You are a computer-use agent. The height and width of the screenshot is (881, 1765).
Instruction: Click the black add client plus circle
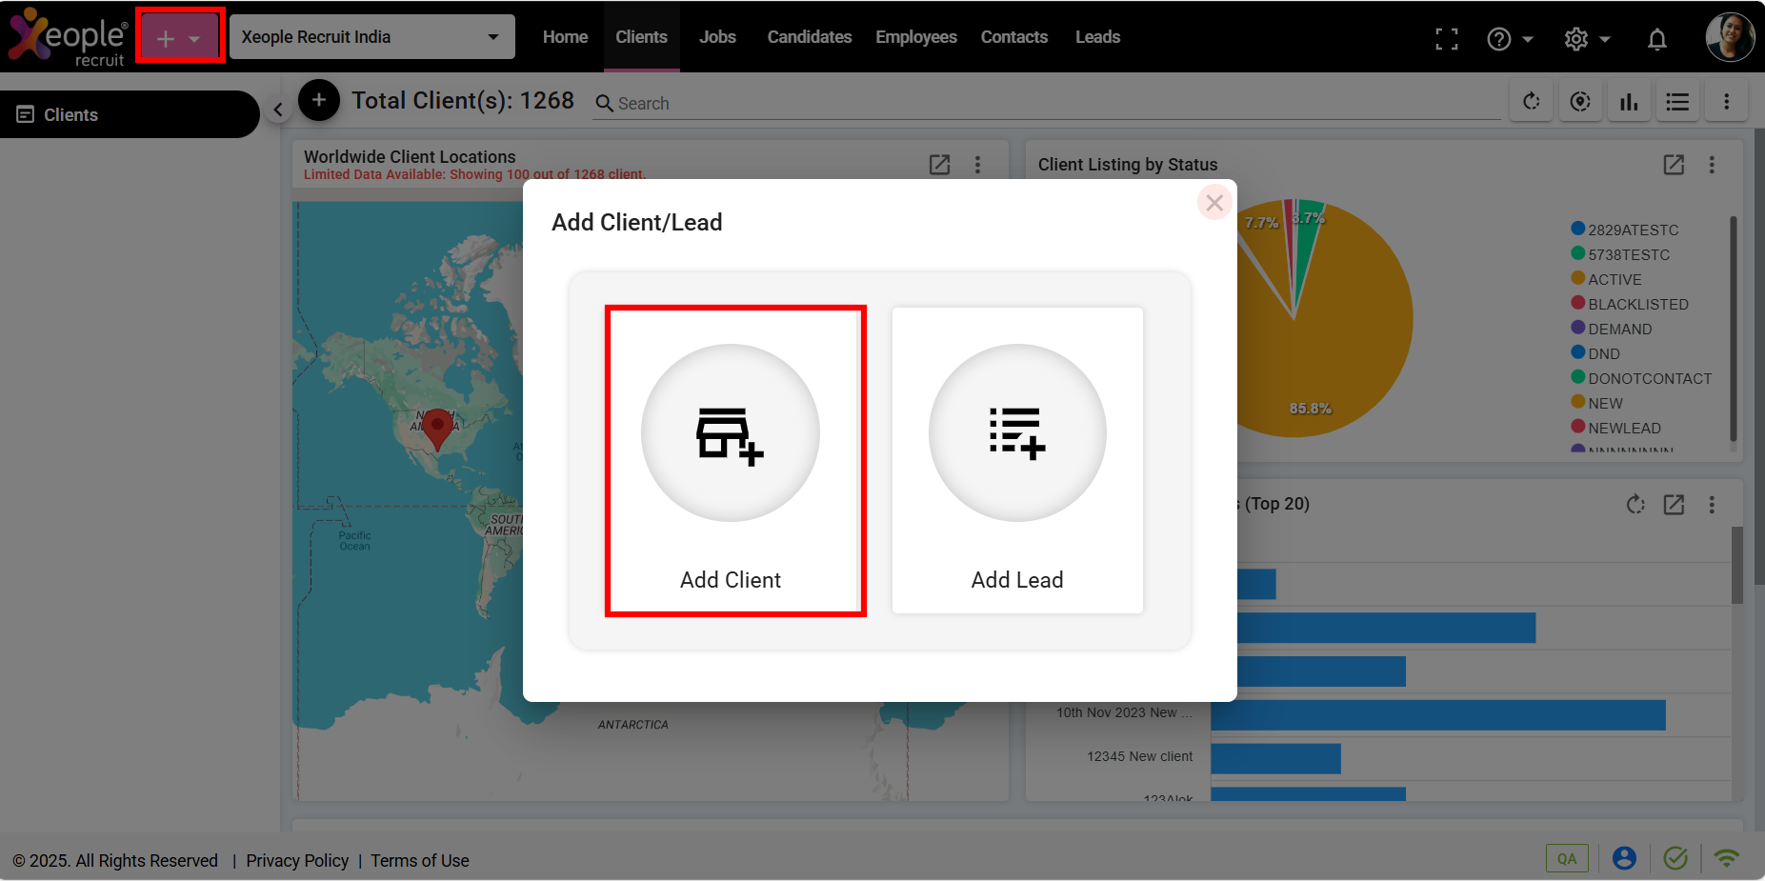(x=319, y=100)
